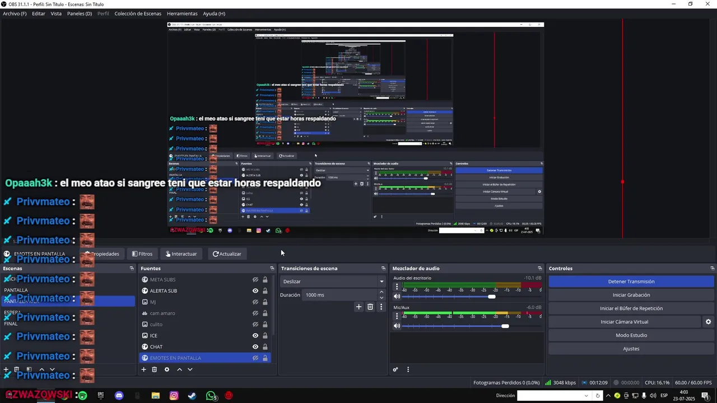
Task: Remove scene transition with trash icon
Action: 370,307
